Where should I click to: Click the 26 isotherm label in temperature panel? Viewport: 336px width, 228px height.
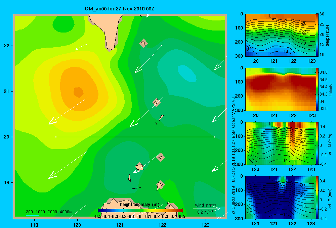click(304, 23)
